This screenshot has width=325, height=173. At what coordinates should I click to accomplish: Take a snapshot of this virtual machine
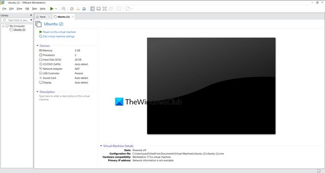point(71,9)
